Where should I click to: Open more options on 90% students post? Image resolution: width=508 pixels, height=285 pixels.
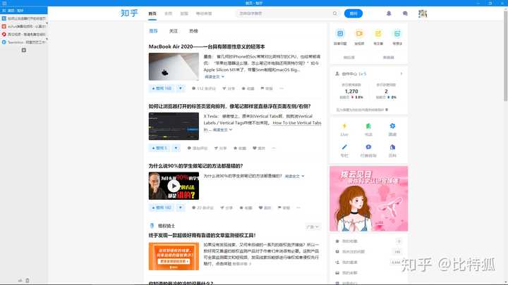[298, 208]
